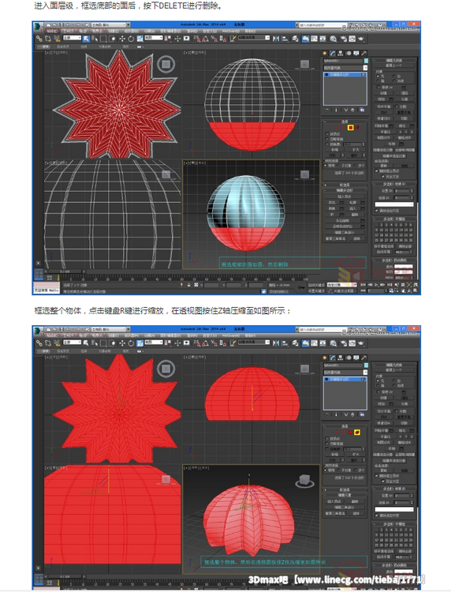This screenshot has width=451, height=592.
Task: Click 分离 detach button in first screenshot
Action: point(404,99)
